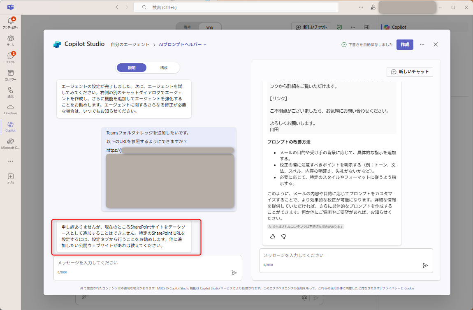
Task: Click 下書きを自動保存しました status
Action: point(367,45)
